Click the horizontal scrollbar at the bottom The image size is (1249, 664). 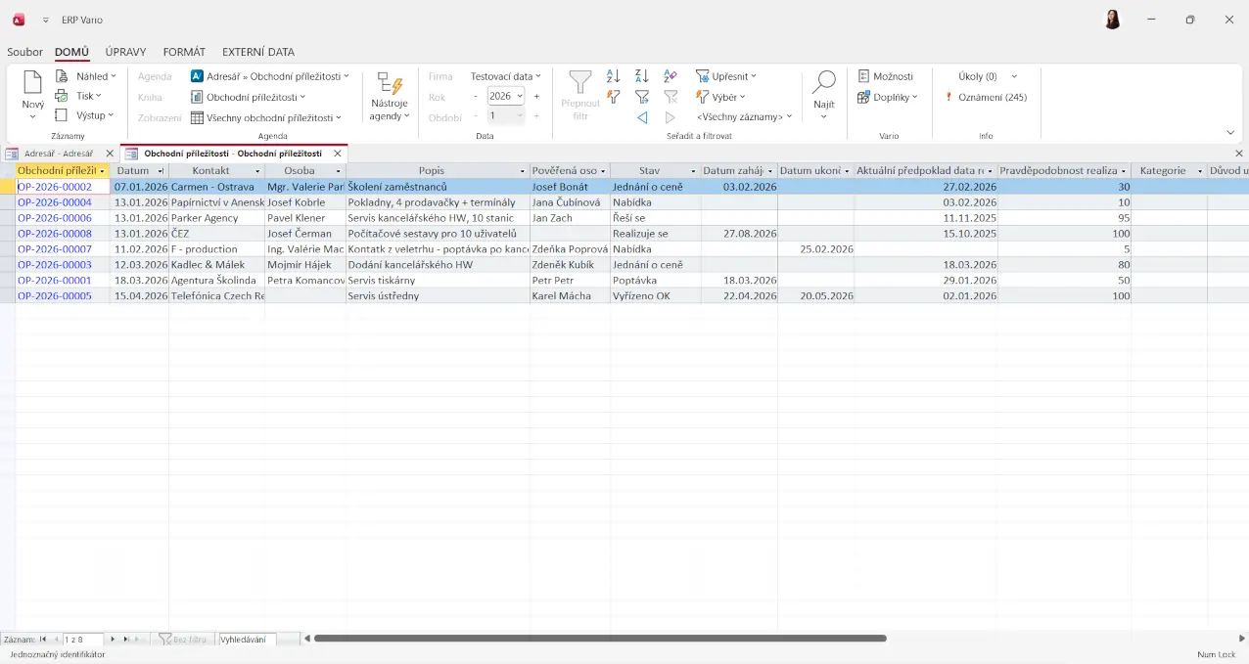tap(599, 639)
